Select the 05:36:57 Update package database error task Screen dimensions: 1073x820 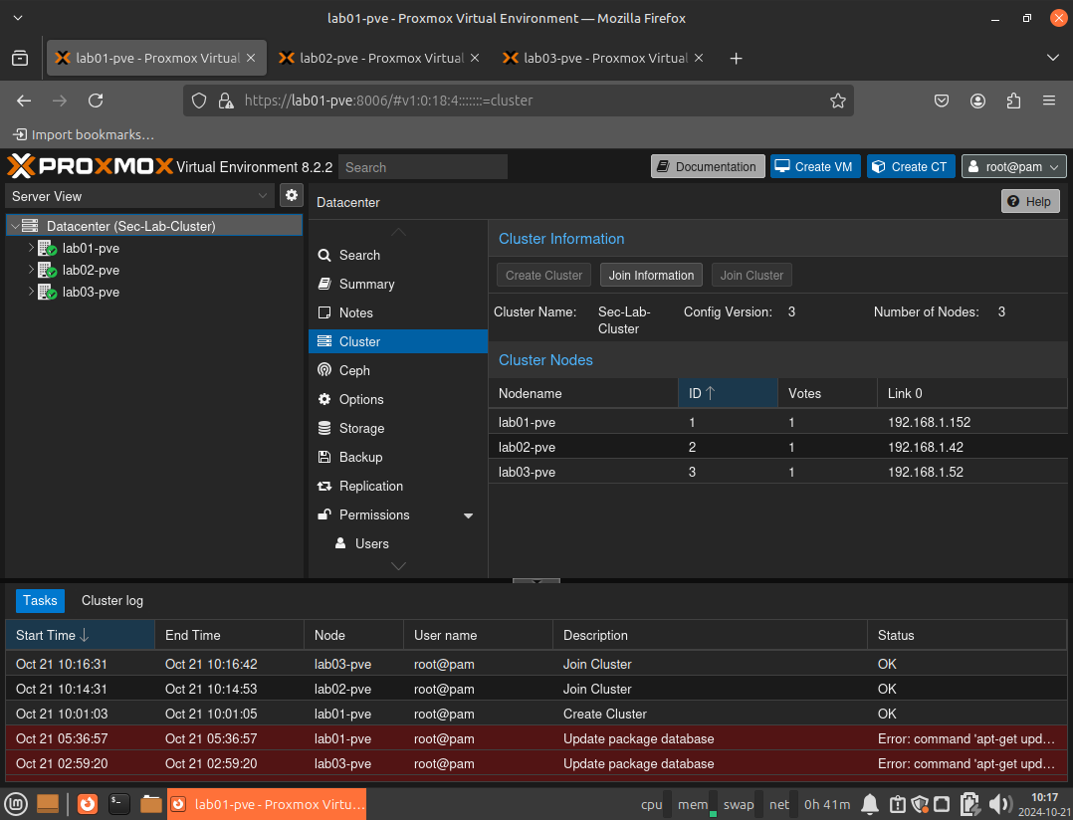click(x=536, y=738)
